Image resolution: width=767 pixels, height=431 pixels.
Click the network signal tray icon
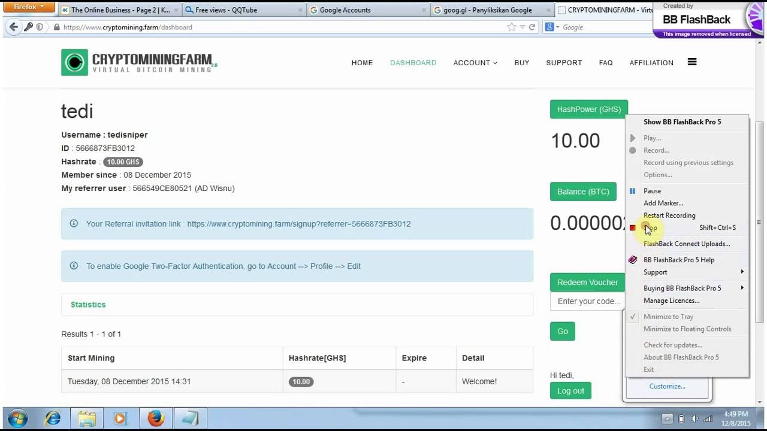(708, 418)
